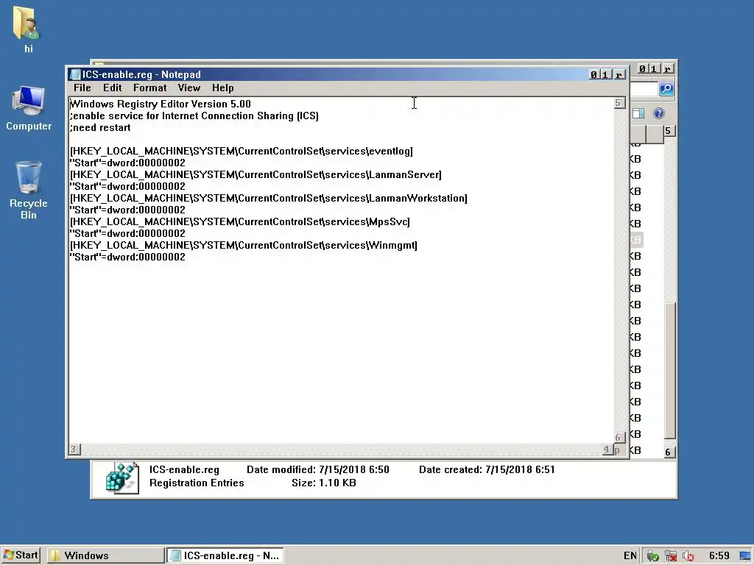
Task: Click the registry key line ending in LanmanServer
Action: [x=256, y=175]
